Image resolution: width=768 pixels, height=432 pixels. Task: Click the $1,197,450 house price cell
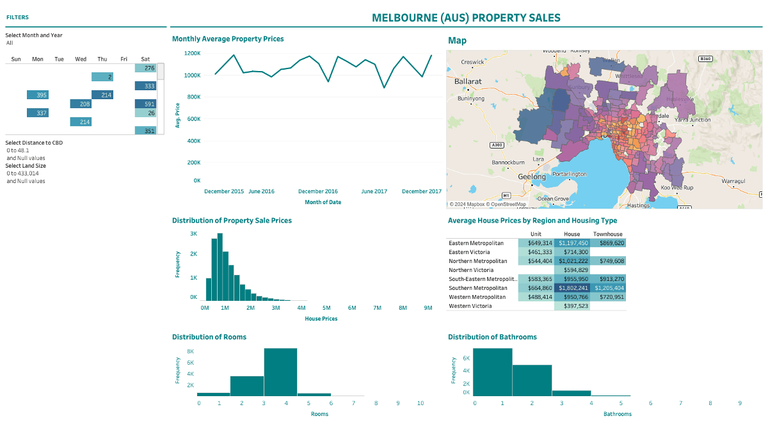pyautogui.click(x=572, y=243)
